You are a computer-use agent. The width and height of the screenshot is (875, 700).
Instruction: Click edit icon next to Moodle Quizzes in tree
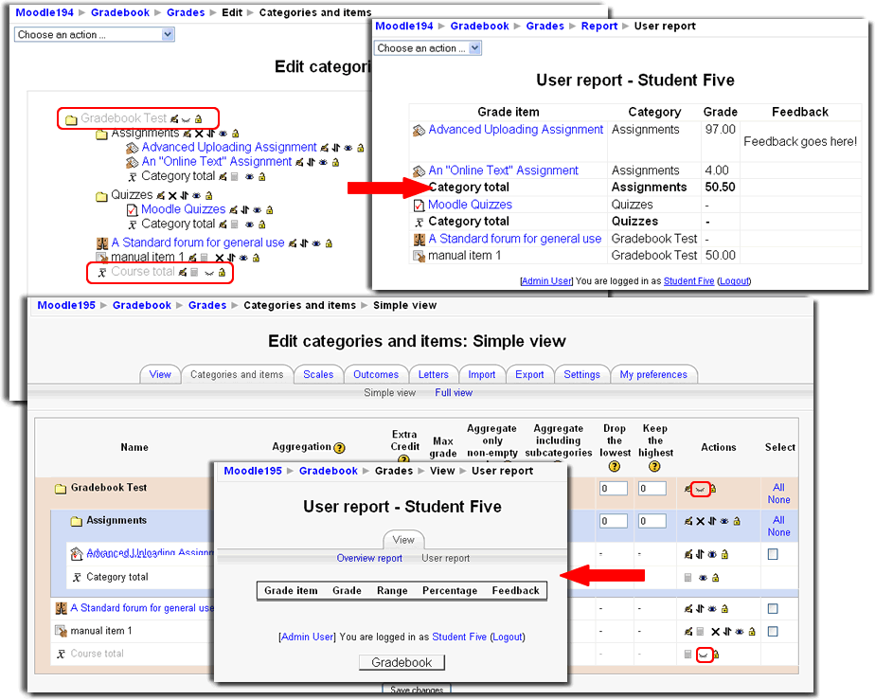233,210
